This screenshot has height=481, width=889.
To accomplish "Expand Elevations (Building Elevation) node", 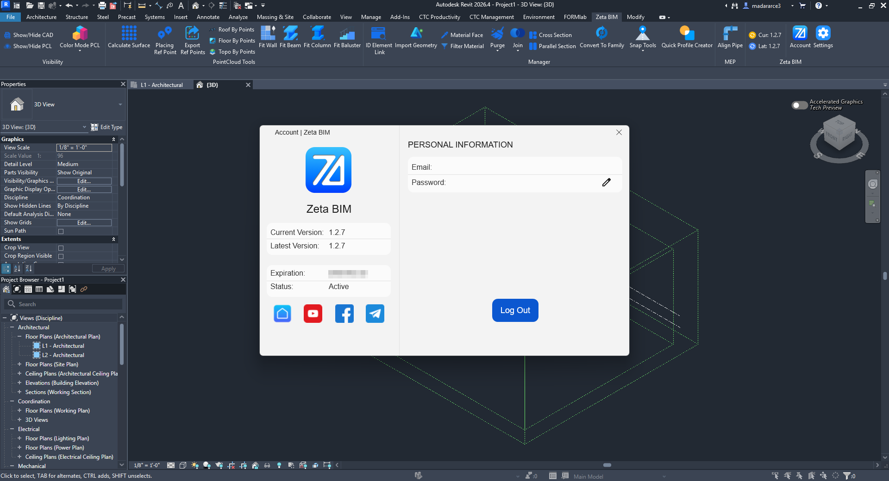I will (19, 383).
